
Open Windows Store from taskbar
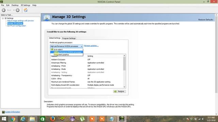(42, 119)
